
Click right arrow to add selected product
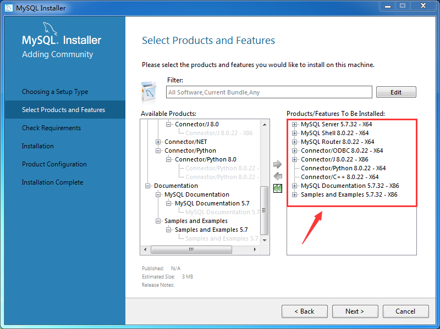tap(278, 164)
